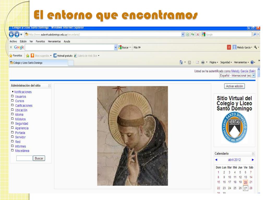Click the red notification badge showing 2
Screen dimensions: 267x200
pos(229,47)
